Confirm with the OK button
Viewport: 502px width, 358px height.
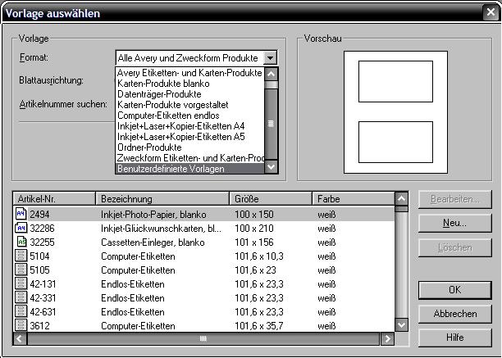click(x=454, y=290)
